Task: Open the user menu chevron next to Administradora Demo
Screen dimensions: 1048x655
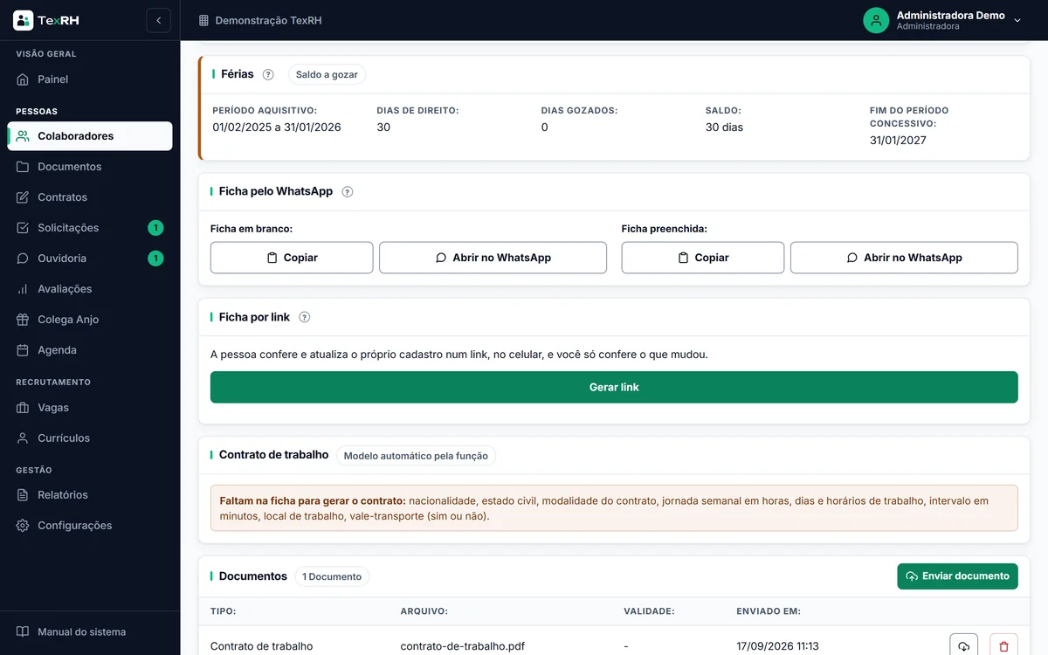Action: click(1017, 20)
